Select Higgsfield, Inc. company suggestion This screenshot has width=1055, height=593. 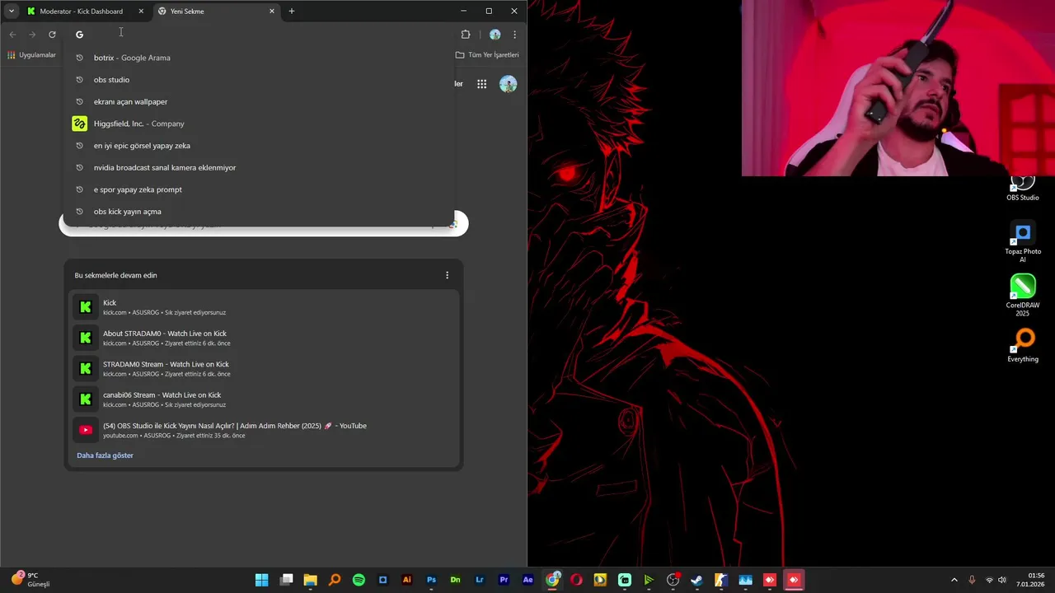[x=259, y=124]
